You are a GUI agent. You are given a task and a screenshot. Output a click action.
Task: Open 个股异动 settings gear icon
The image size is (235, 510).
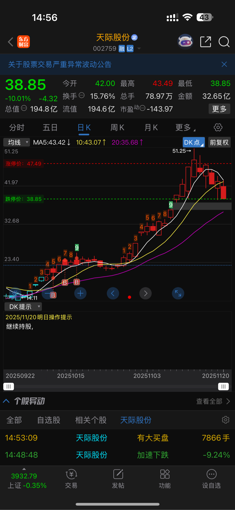[x=226, y=420]
